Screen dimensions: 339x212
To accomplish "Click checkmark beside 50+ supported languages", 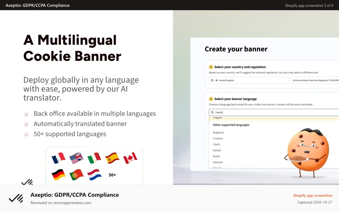I will tap(26, 135).
